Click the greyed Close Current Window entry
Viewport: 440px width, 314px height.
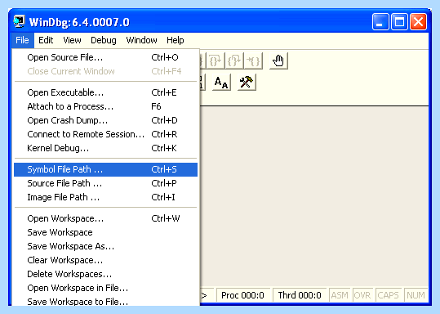click(x=105, y=71)
